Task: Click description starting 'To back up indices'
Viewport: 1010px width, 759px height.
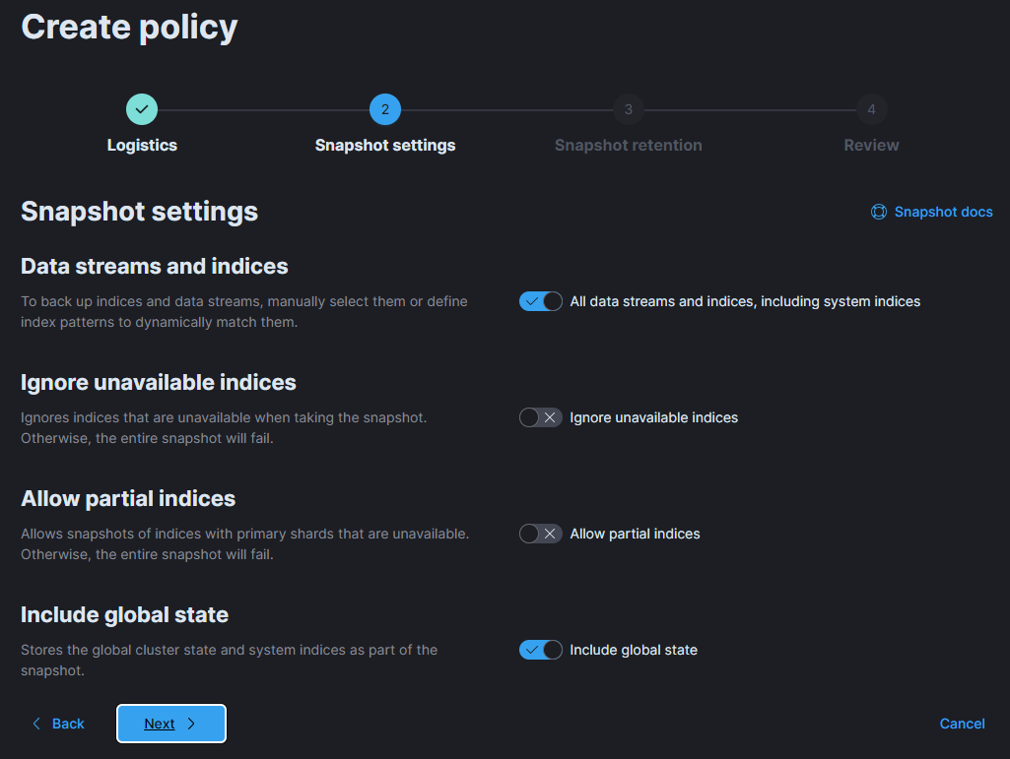Action: [244, 312]
